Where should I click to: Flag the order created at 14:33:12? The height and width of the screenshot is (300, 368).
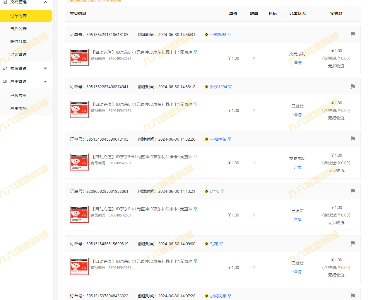tap(353, 86)
